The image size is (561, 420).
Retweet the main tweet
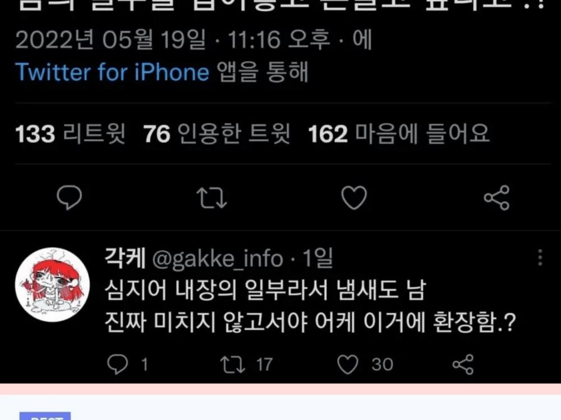coord(212,198)
